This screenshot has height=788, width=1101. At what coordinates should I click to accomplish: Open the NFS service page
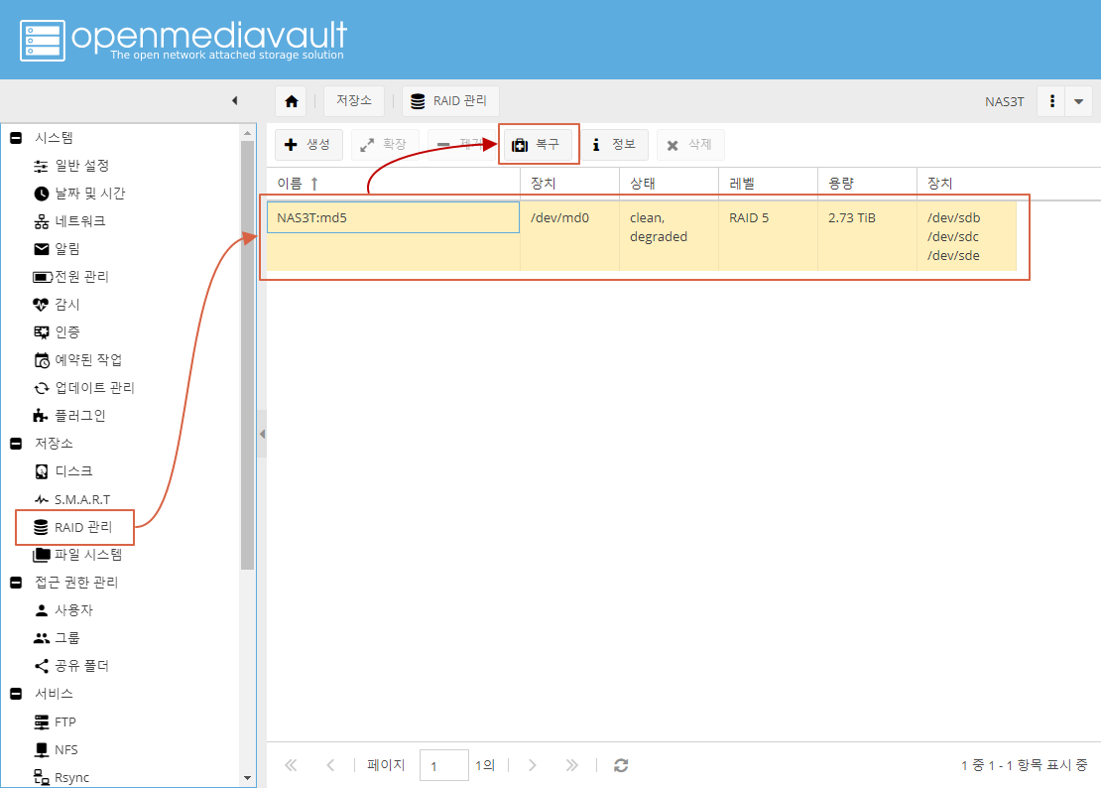point(56,750)
